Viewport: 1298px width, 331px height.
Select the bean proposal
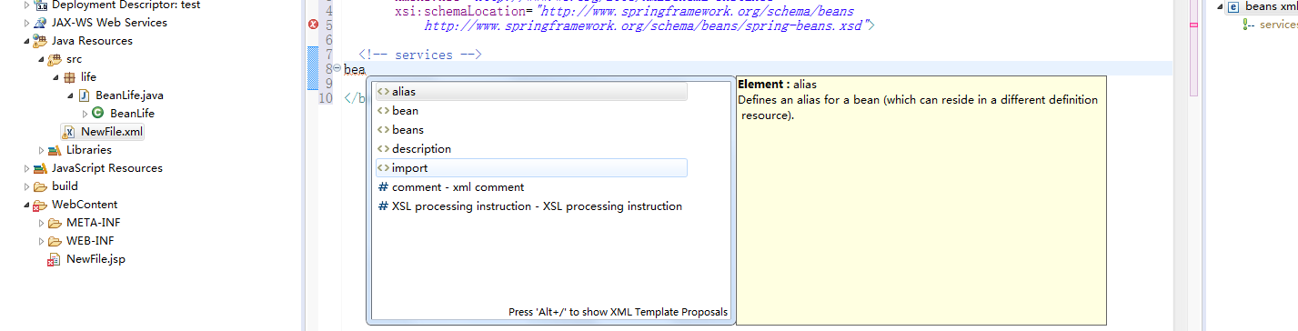pos(531,111)
